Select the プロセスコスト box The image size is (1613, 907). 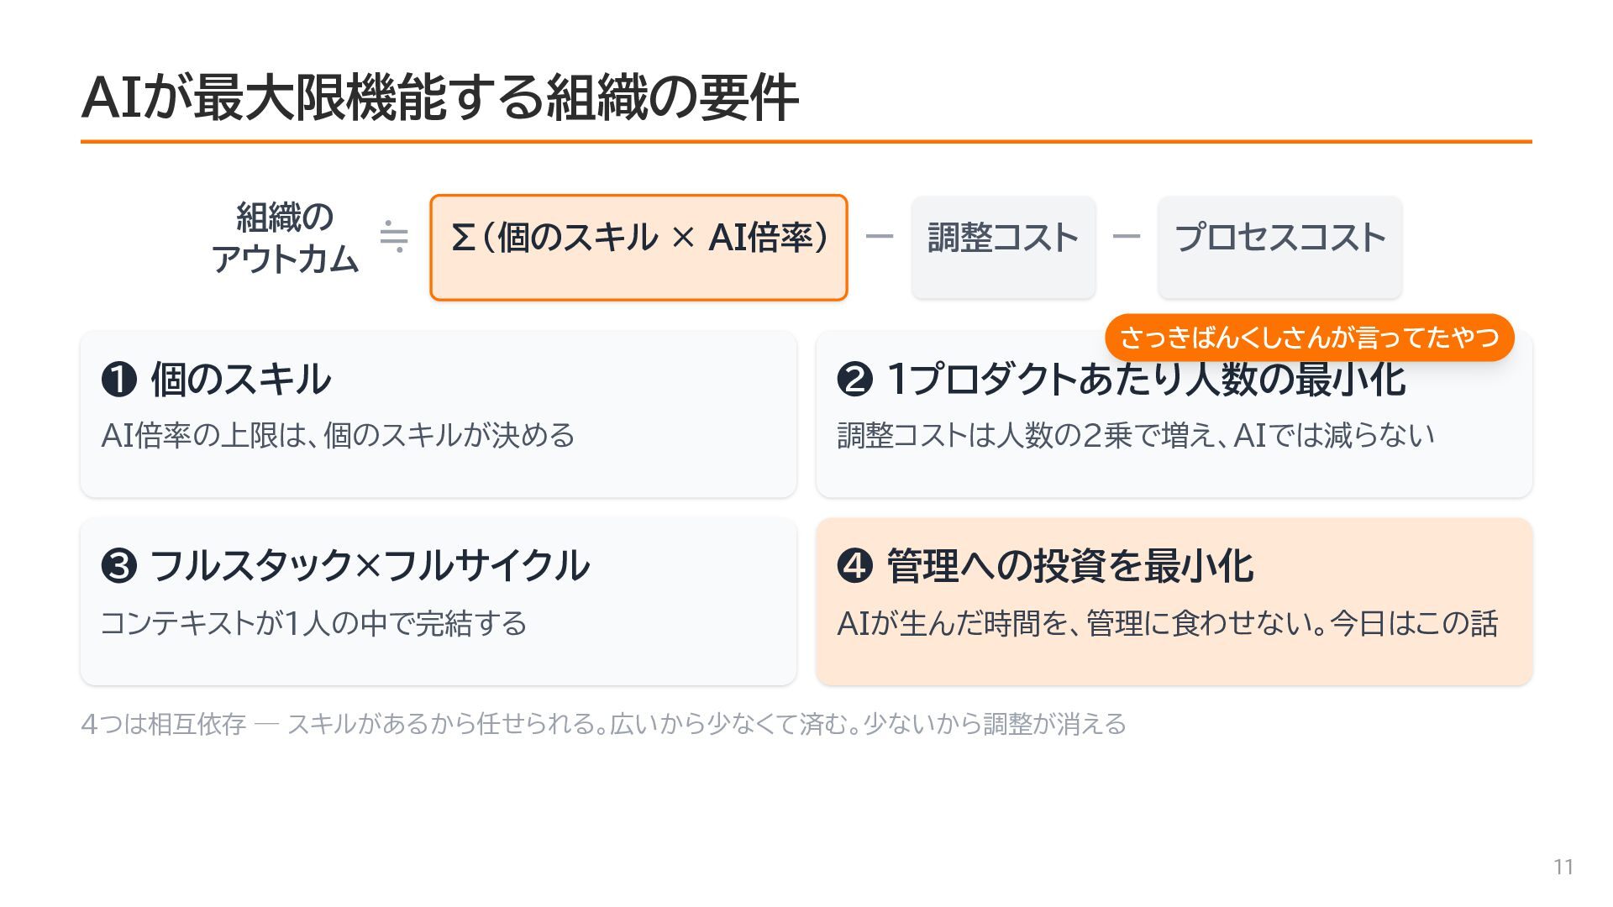[x=1279, y=247]
